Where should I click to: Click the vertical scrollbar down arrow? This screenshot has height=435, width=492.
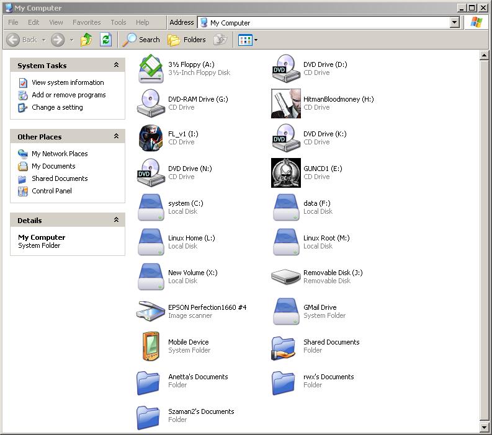(x=485, y=427)
